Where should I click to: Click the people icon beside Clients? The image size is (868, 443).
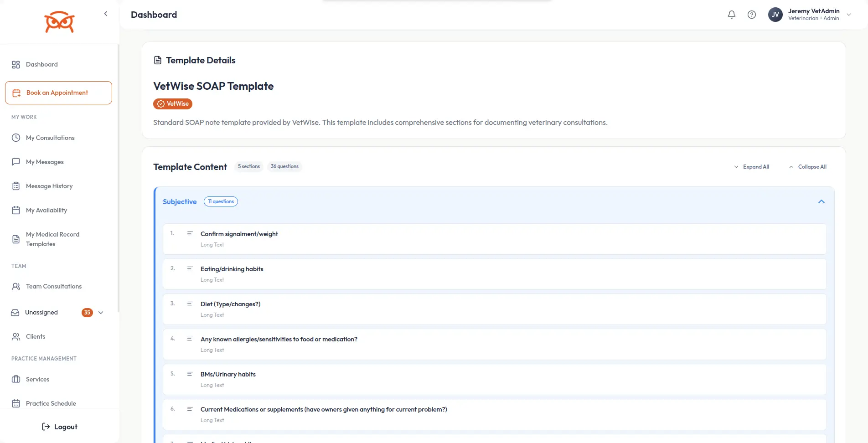16,337
